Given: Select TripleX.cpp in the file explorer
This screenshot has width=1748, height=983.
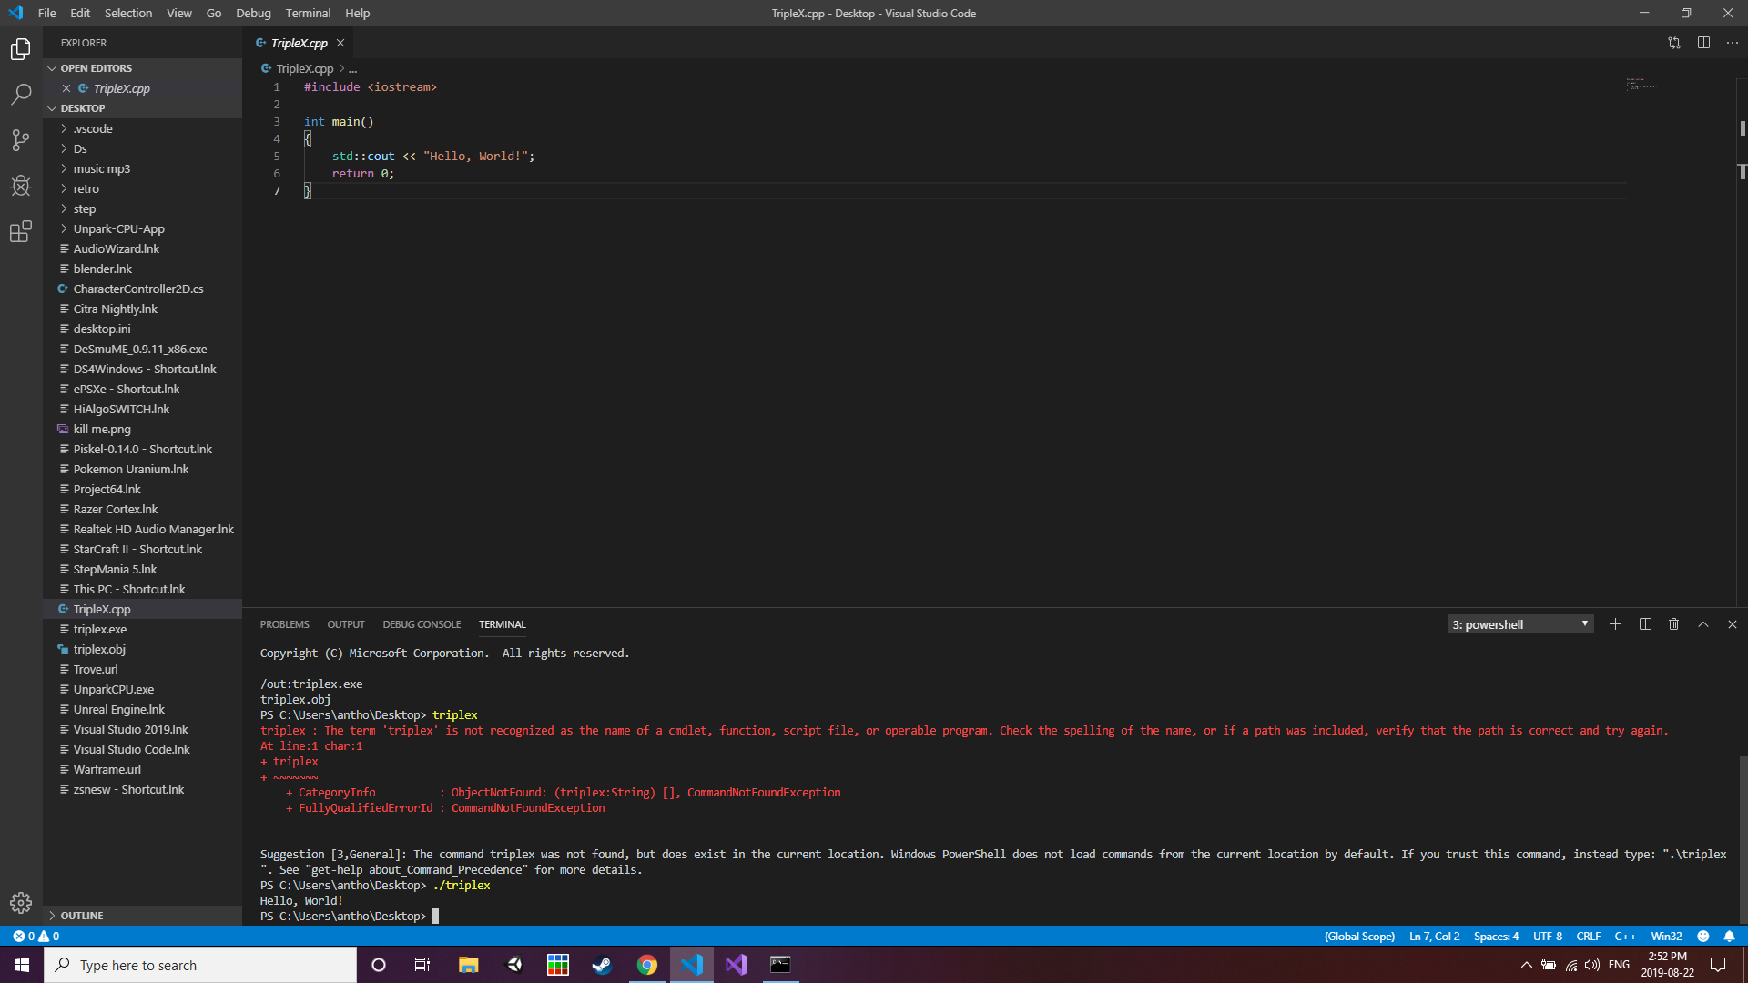Looking at the screenshot, I should point(101,609).
